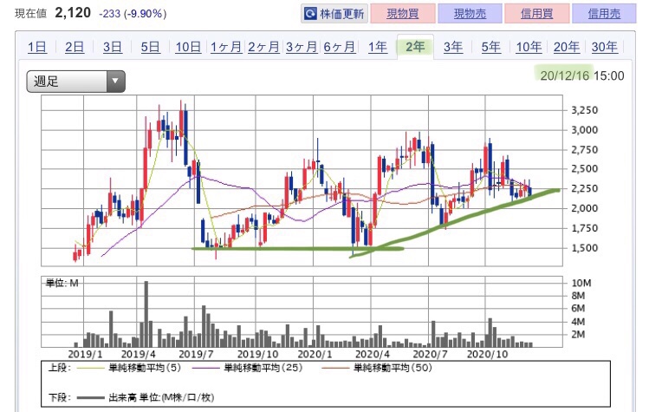The width and height of the screenshot is (649, 412).
Task: Switch chart to 2ヶ月 range
Action: coord(263,47)
